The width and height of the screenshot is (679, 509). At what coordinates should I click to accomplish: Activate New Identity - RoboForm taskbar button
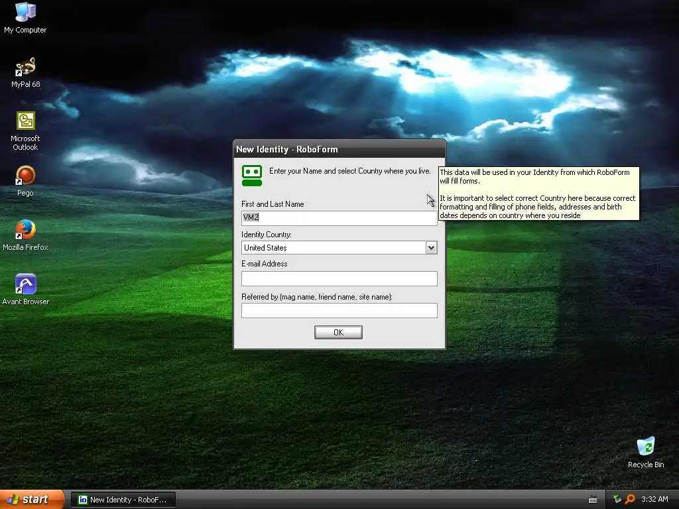pyautogui.click(x=123, y=500)
